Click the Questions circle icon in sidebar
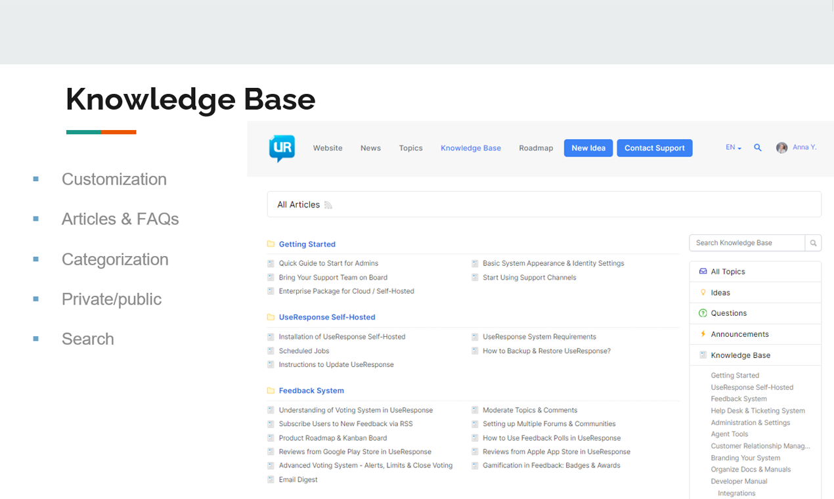This screenshot has height=499, width=834. 703,313
